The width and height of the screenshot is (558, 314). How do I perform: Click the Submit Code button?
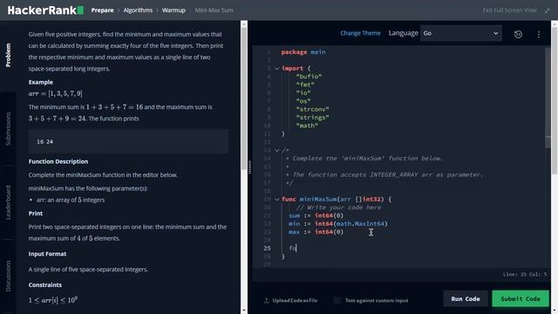(521, 298)
